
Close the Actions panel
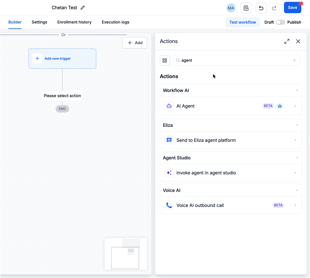[x=298, y=41]
